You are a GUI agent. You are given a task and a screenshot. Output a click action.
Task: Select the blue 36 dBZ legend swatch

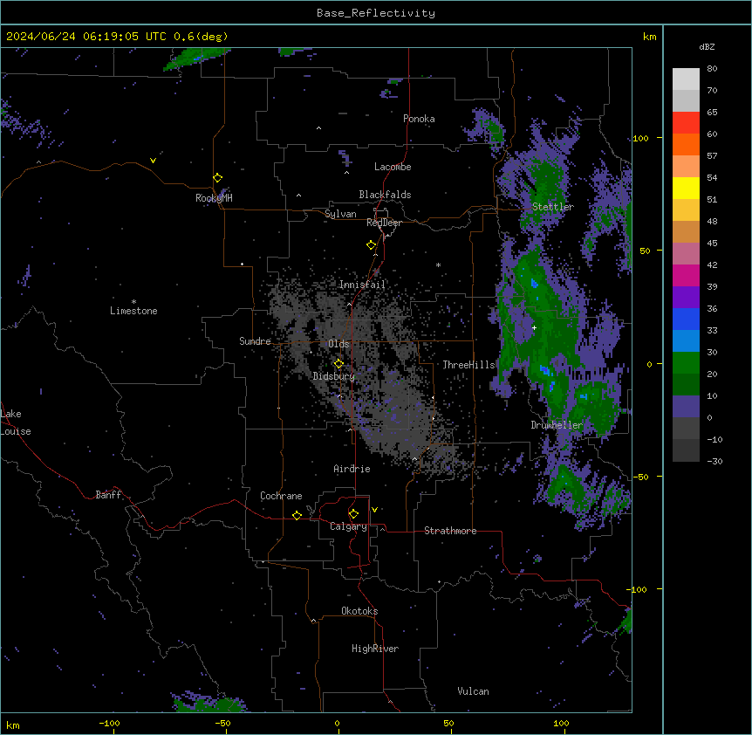(686, 319)
